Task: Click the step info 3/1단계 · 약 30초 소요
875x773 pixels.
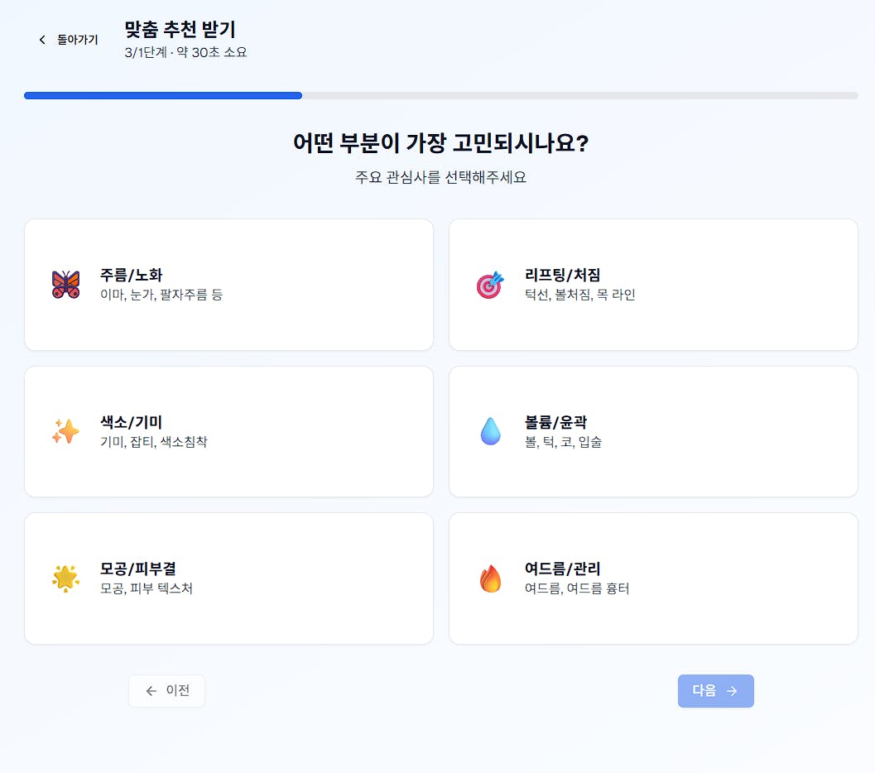Action: click(x=185, y=52)
